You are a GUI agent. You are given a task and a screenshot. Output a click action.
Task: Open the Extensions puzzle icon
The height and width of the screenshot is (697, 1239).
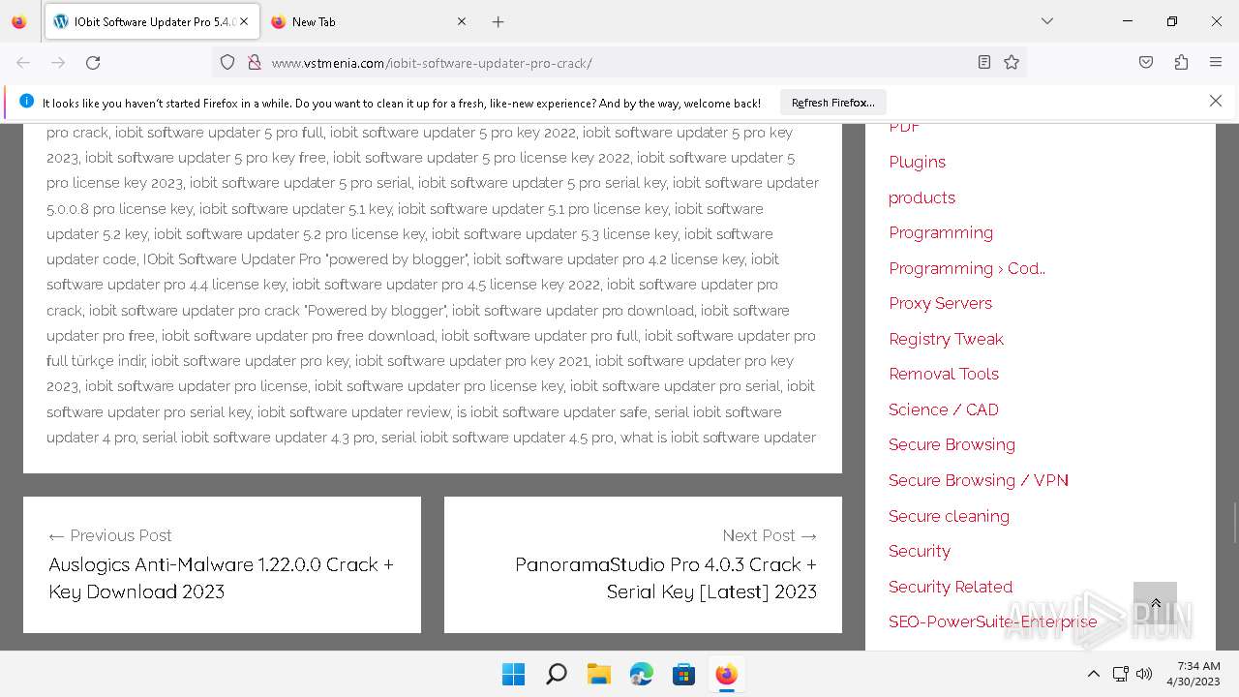[1181, 62]
